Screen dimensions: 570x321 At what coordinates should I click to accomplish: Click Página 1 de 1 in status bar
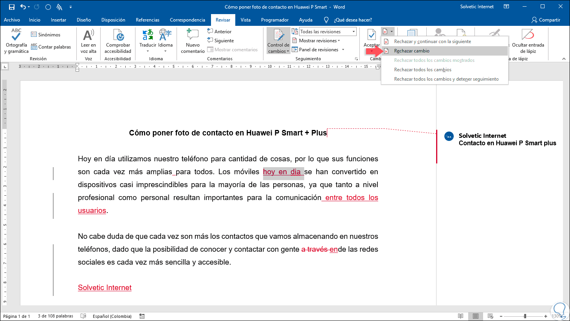pos(16,316)
